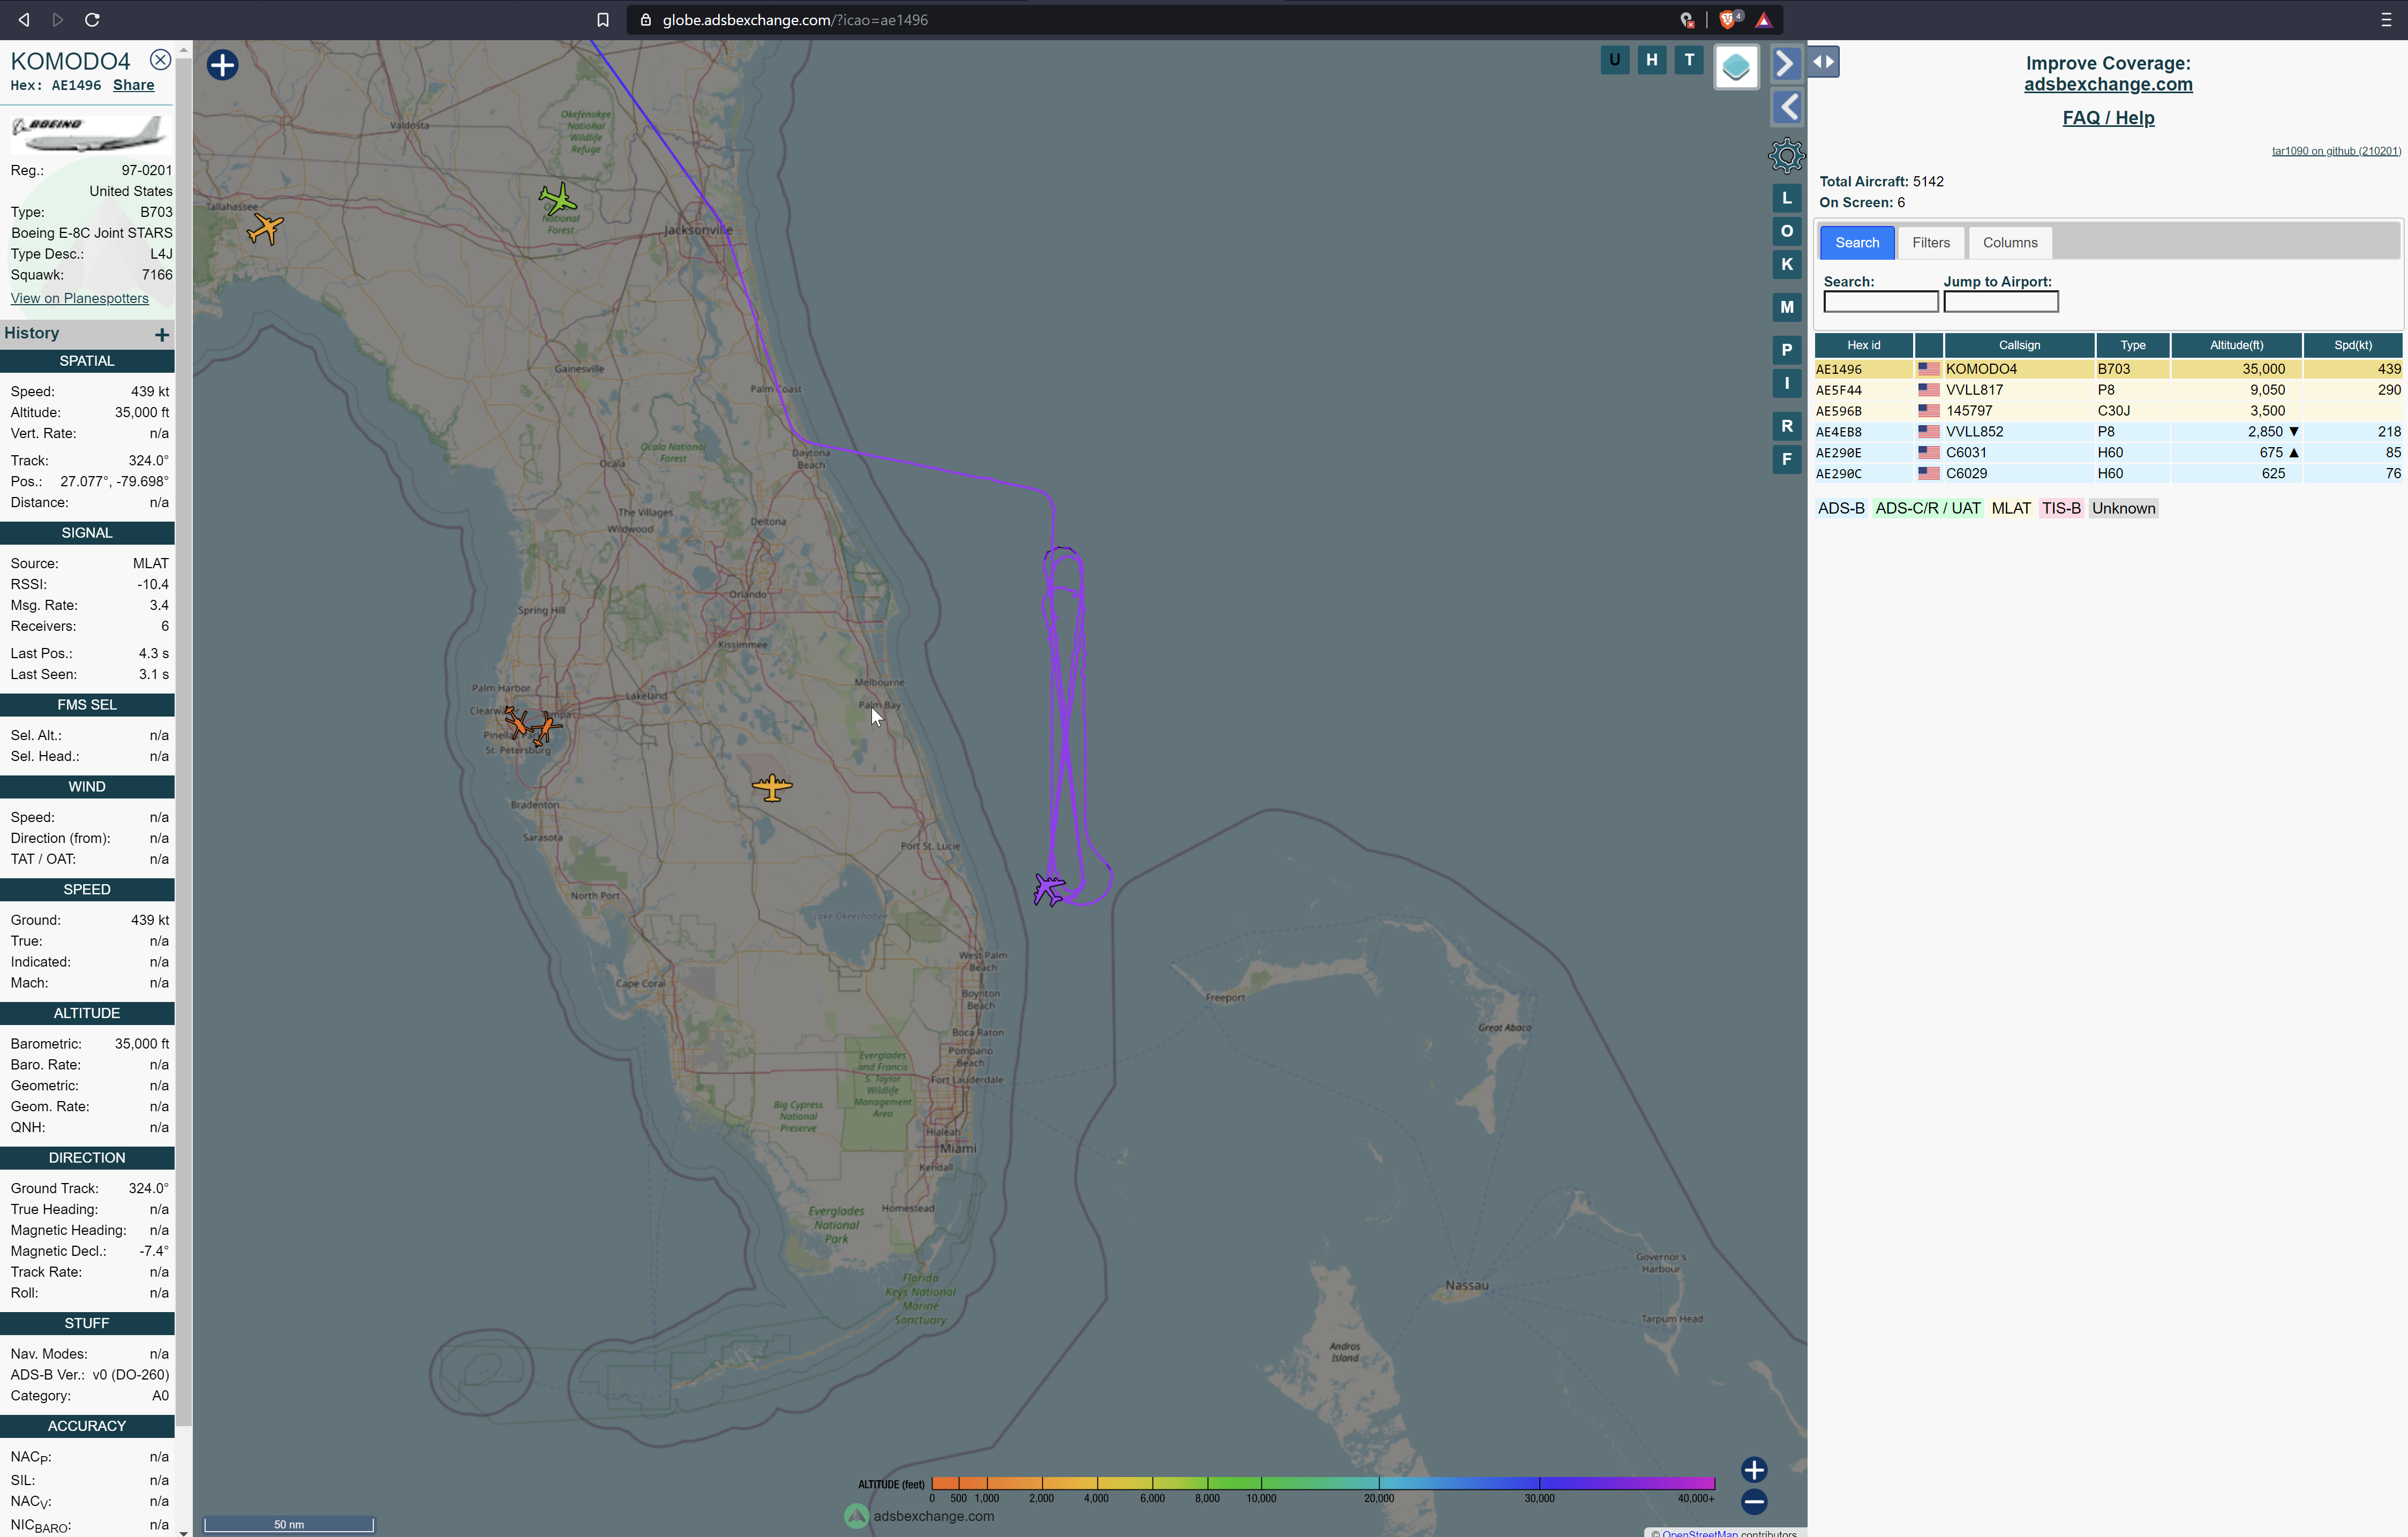Click the altitude color legend bar
This screenshot has width=2408, height=1537.
tap(1322, 1483)
